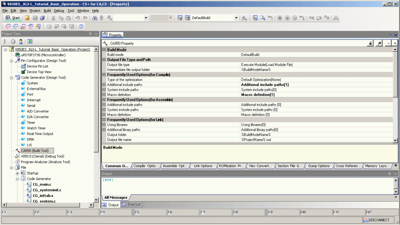Click the Paste toolbar icon
Image resolution: width=400 pixels, height=225 pixels.
point(68,18)
